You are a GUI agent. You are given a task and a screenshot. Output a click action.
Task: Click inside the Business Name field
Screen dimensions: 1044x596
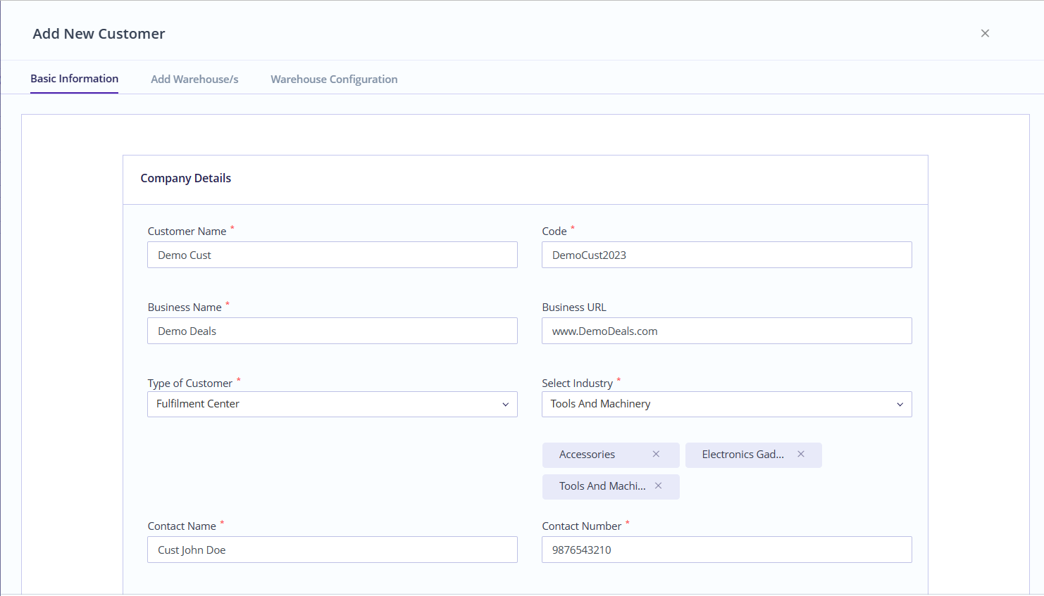click(332, 331)
